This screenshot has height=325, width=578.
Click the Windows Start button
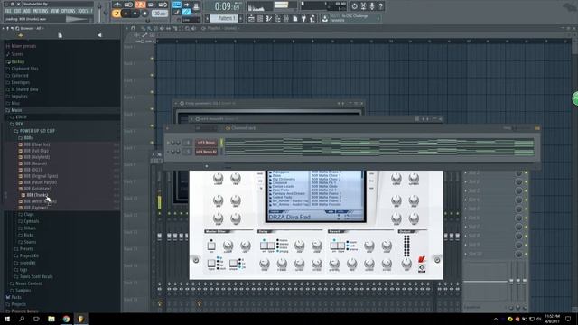(7, 319)
